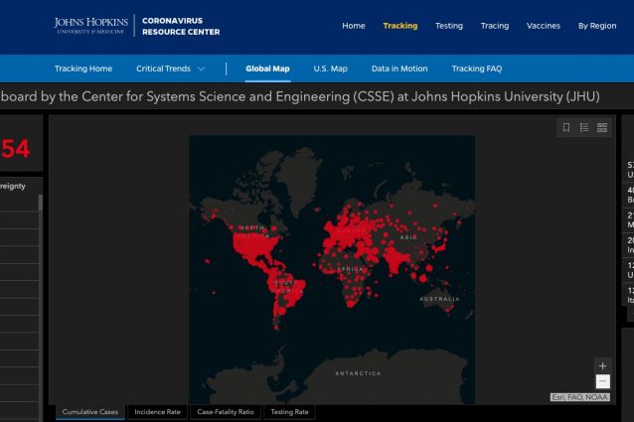Open the By Region navigation item
Image resolution: width=634 pixels, height=422 pixels.
(597, 26)
